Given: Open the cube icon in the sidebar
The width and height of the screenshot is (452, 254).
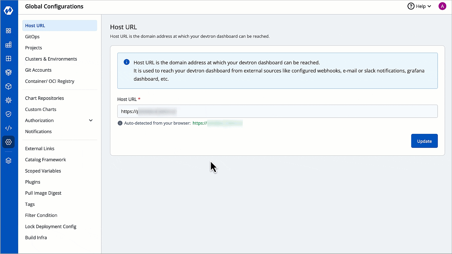Looking at the screenshot, I should 8,86.
